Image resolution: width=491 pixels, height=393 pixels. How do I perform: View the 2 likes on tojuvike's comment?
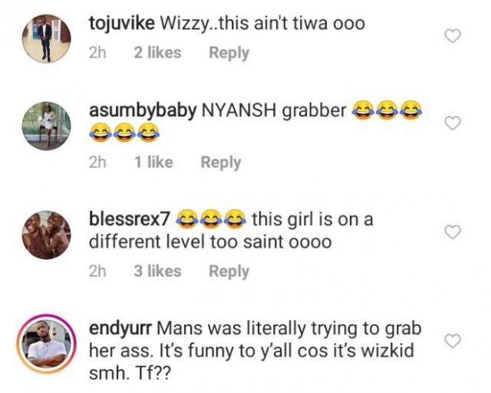pos(157,53)
